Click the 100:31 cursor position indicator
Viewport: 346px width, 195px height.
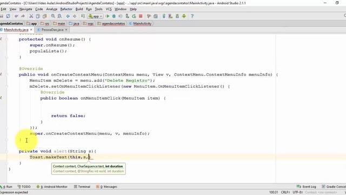point(274,192)
